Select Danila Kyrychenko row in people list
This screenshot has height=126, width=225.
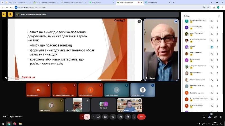coord(202,86)
